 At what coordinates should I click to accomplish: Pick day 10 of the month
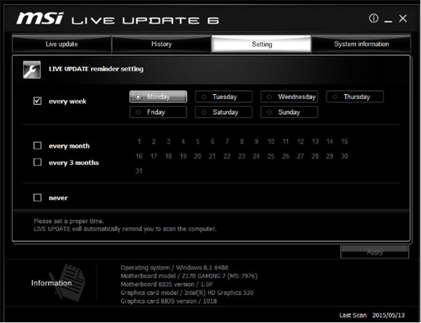[271, 141]
